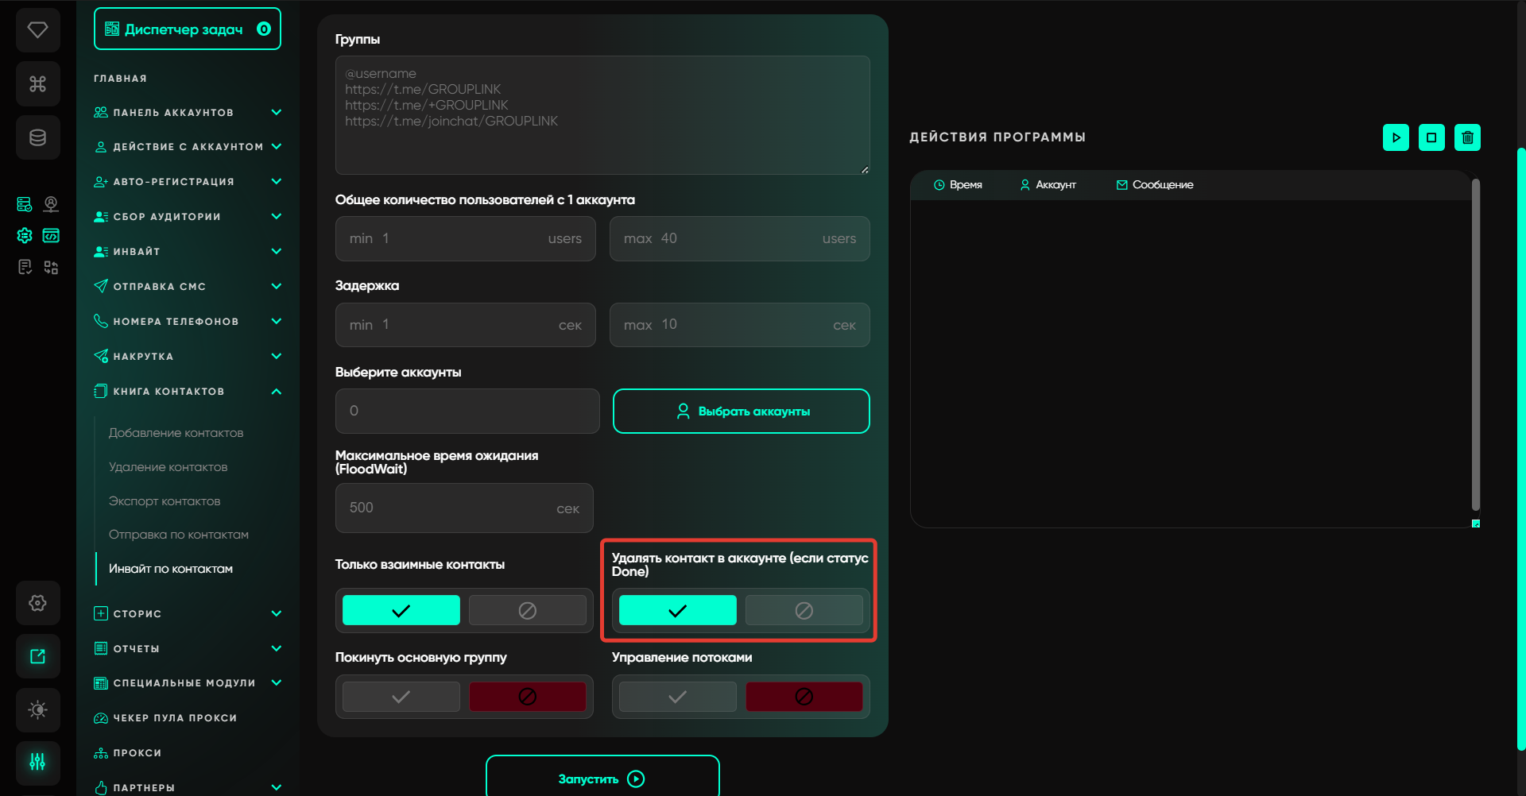The width and height of the screenshot is (1526, 796).
Task: Expand the Инвайт sidebar section
Action: [276, 252]
